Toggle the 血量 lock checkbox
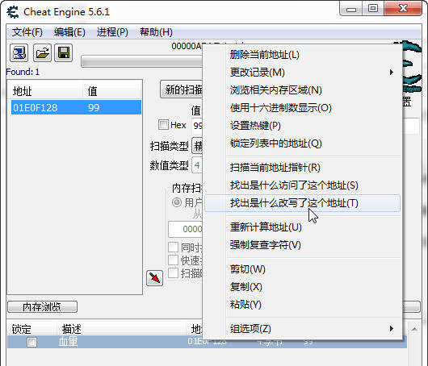Viewport: 428px width, 366px height. coord(31,342)
